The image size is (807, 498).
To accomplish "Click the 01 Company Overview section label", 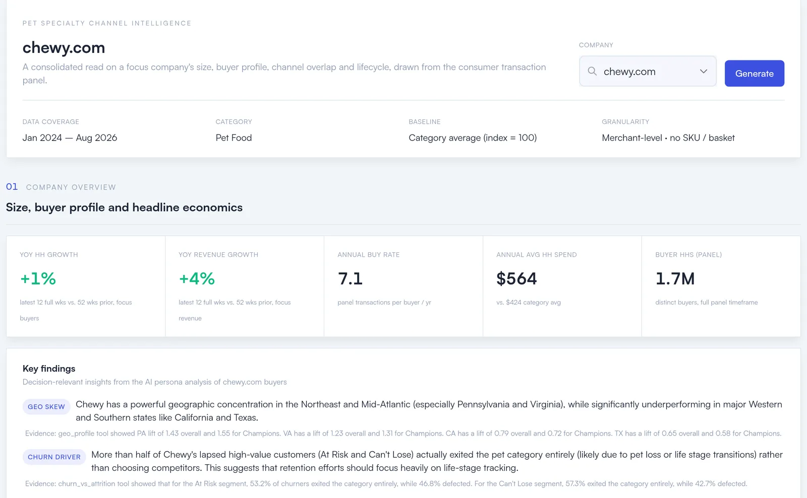I will pos(61,187).
